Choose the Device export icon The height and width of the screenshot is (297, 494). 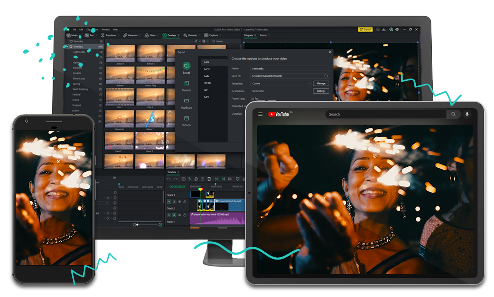coord(186,84)
